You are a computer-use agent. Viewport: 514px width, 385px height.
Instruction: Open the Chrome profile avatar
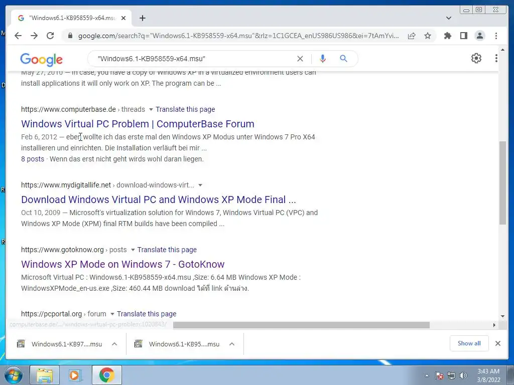click(x=479, y=36)
